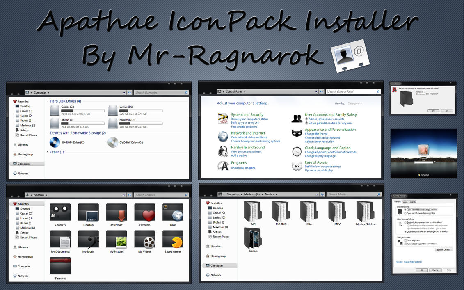Screen dimensions: 464x290
Task: Open the Favorites folder with the heart
Action: pos(145,212)
